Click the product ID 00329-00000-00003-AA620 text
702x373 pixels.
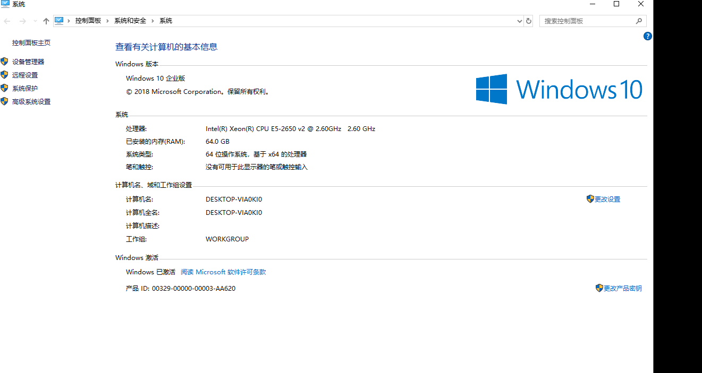(x=193, y=289)
